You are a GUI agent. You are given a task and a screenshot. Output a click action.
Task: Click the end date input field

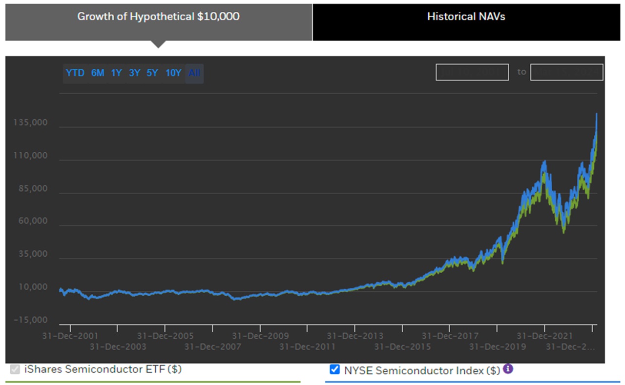point(567,72)
